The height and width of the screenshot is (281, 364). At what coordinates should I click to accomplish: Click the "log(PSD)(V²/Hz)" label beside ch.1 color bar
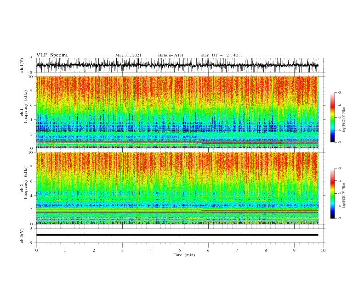344,120
